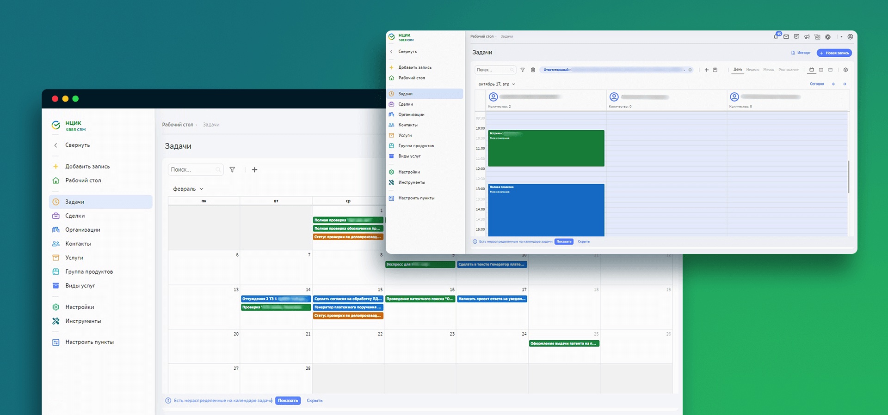Expand the февраль month dropdown
The image size is (888, 415).
(x=188, y=189)
